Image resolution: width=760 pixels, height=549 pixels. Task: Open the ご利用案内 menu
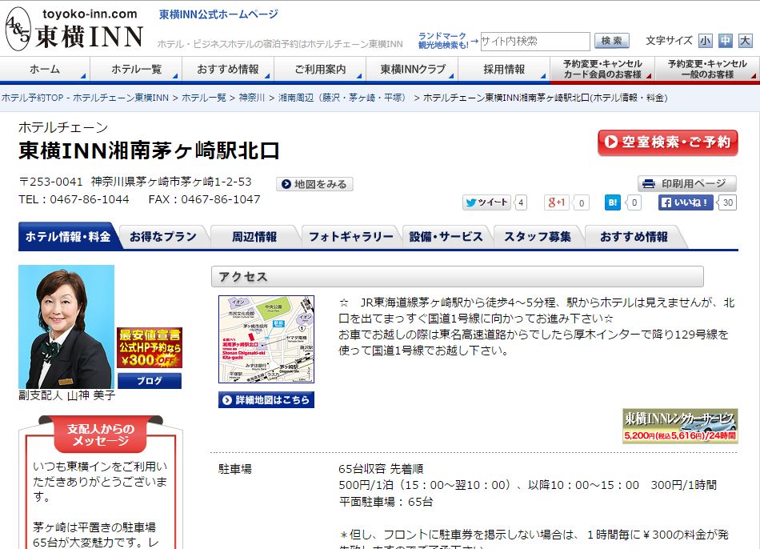tap(320, 70)
